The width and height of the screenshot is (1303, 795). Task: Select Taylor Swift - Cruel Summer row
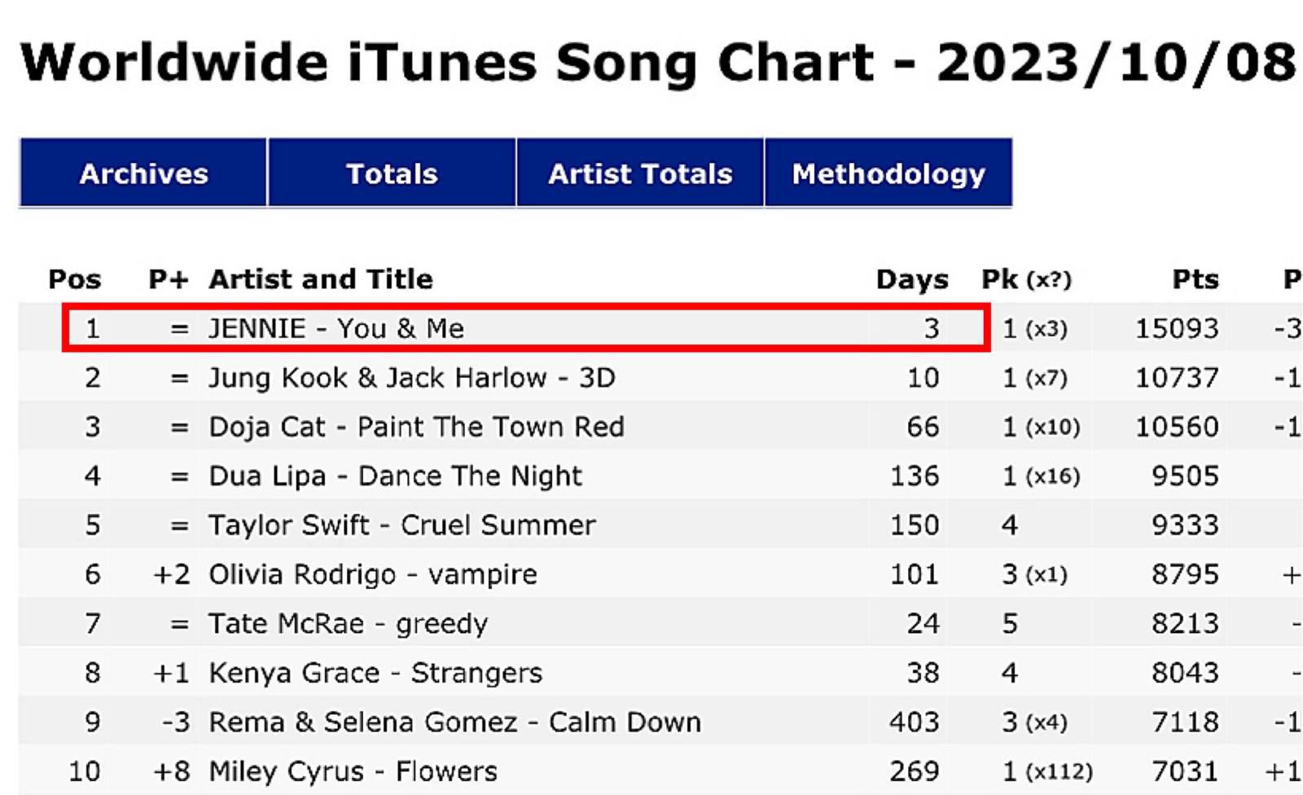pos(402,525)
